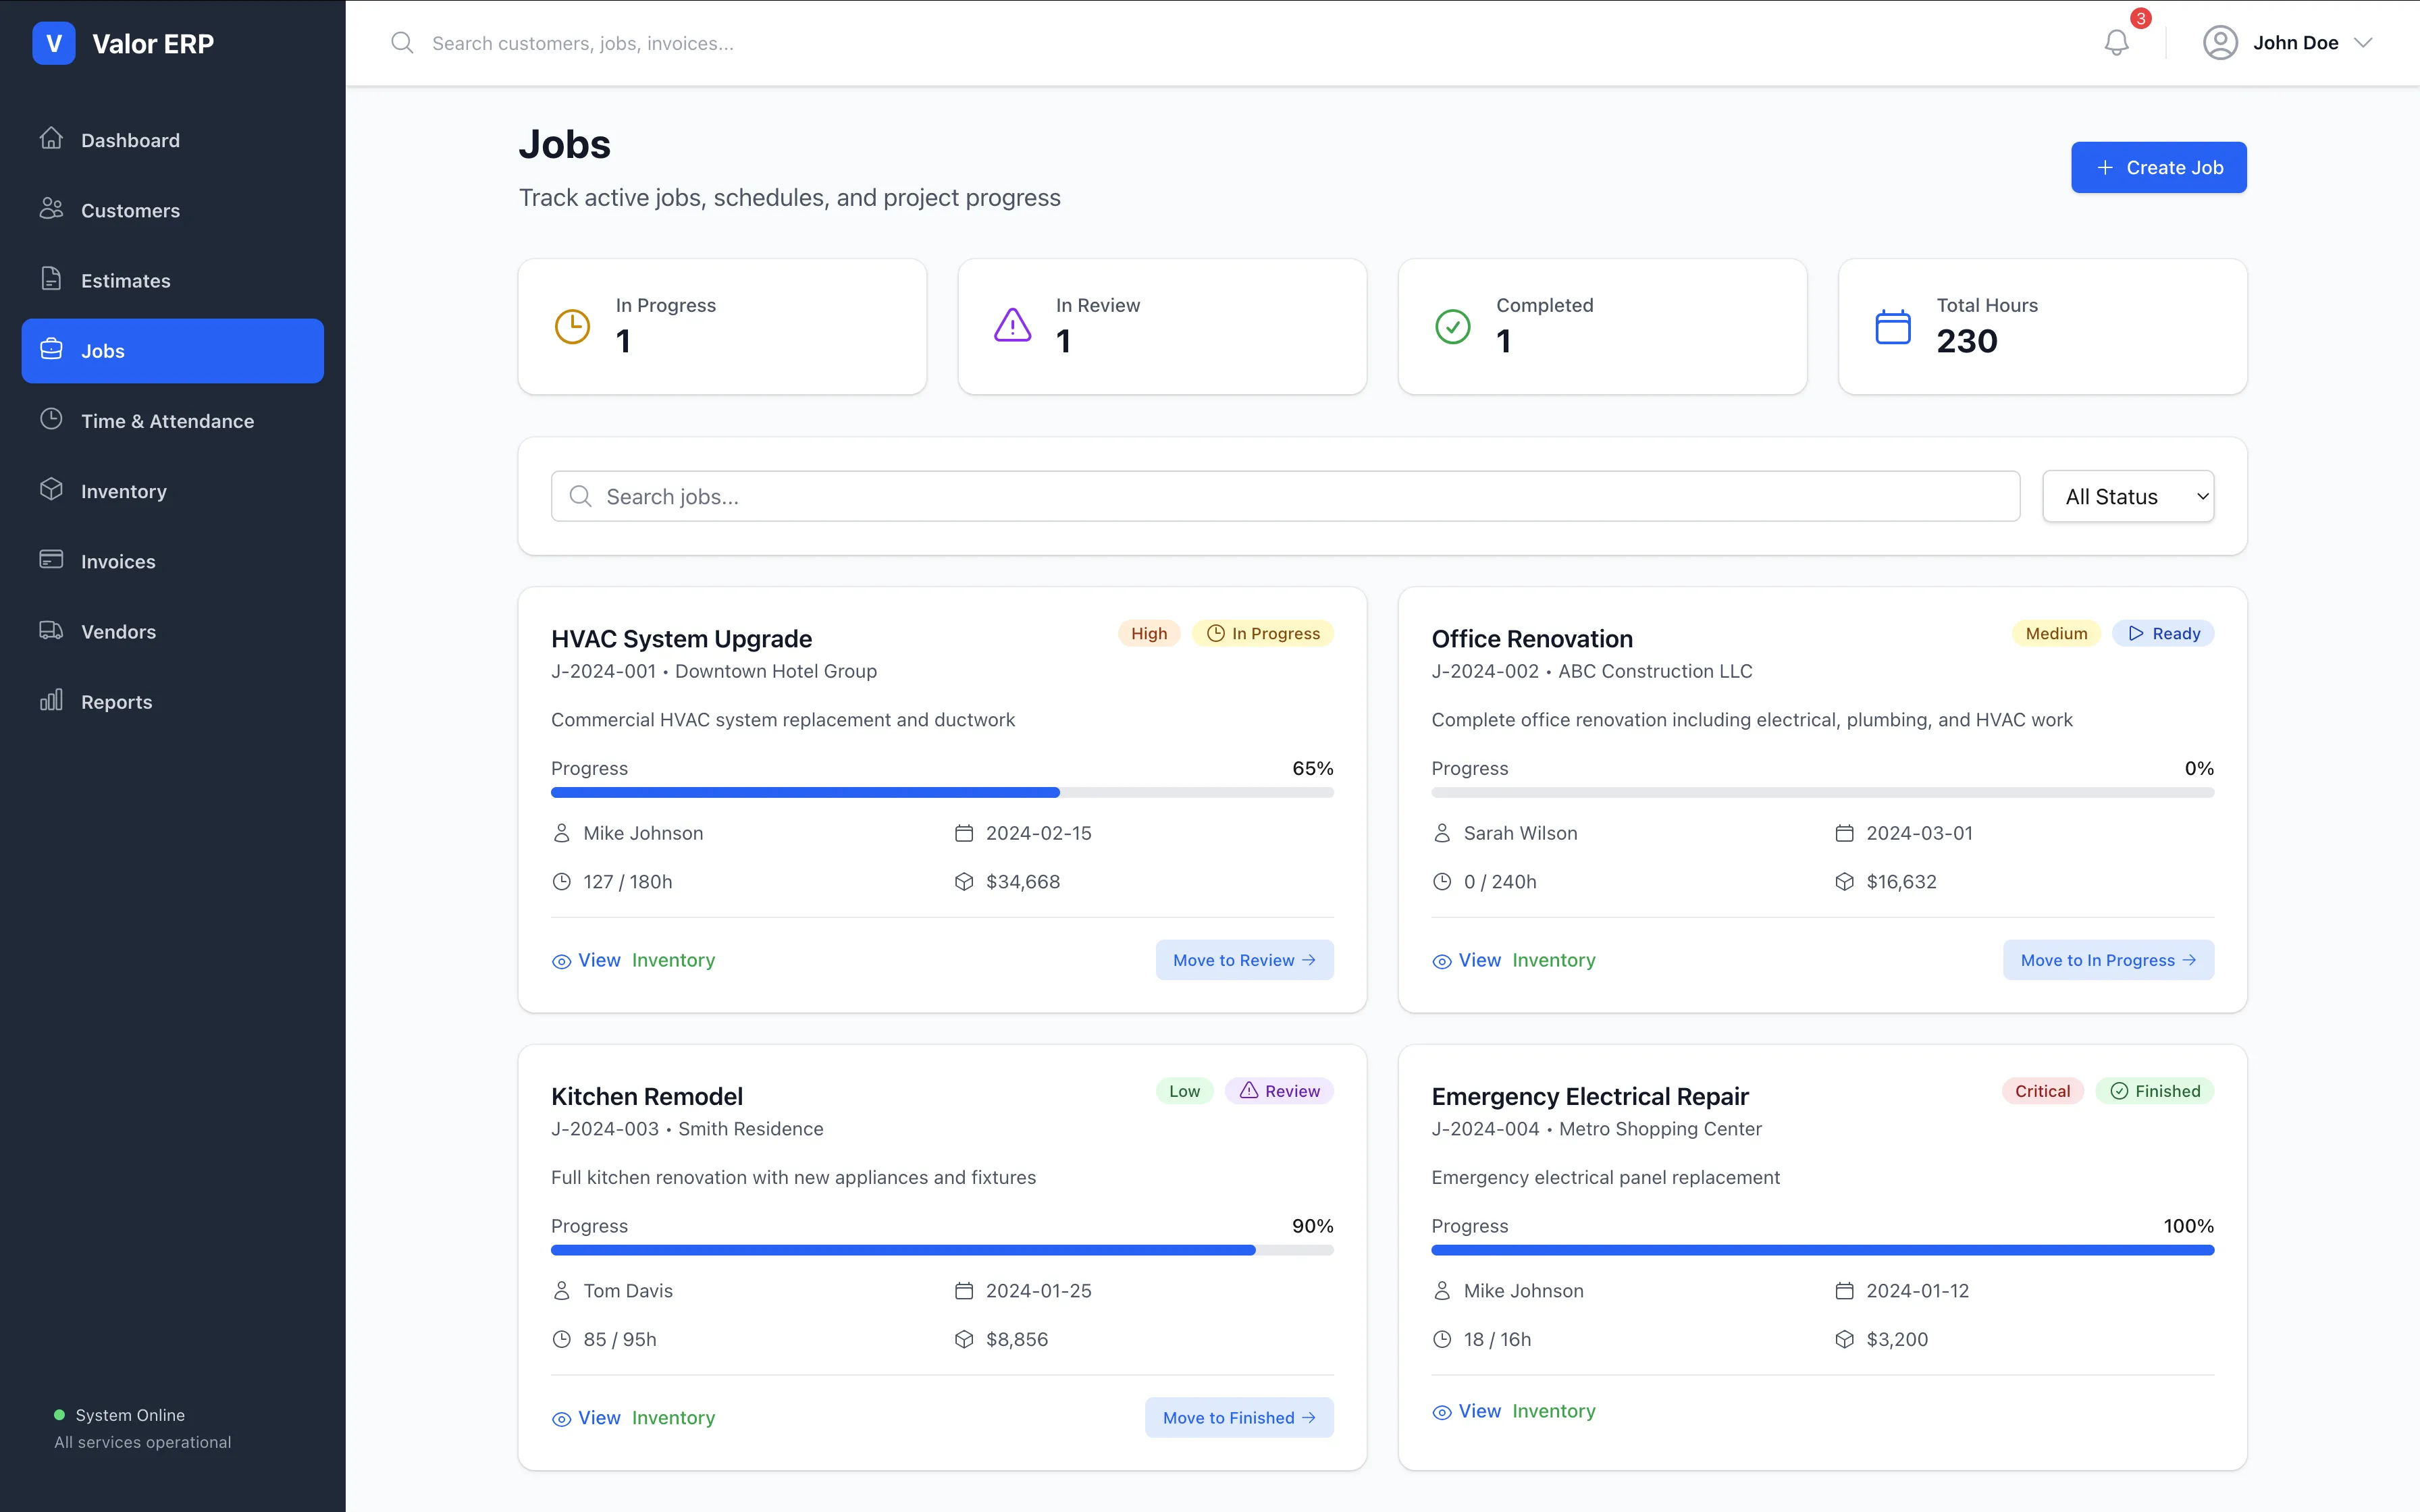The height and width of the screenshot is (1512, 2420).
Task: Move HVAC System Upgrade to Review
Action: tap(1243, 959)
